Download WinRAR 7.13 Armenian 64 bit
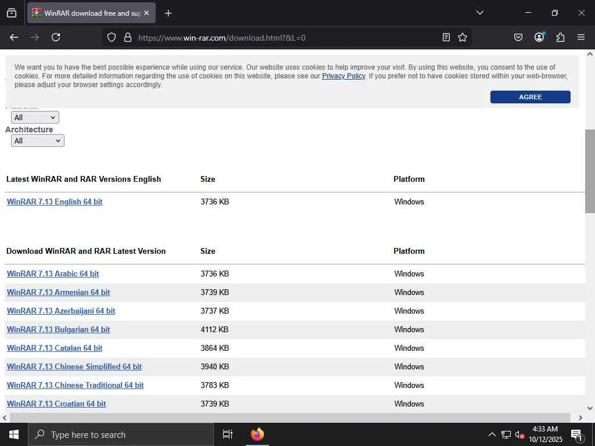This screenshot has width=595, height=446. 59,293
